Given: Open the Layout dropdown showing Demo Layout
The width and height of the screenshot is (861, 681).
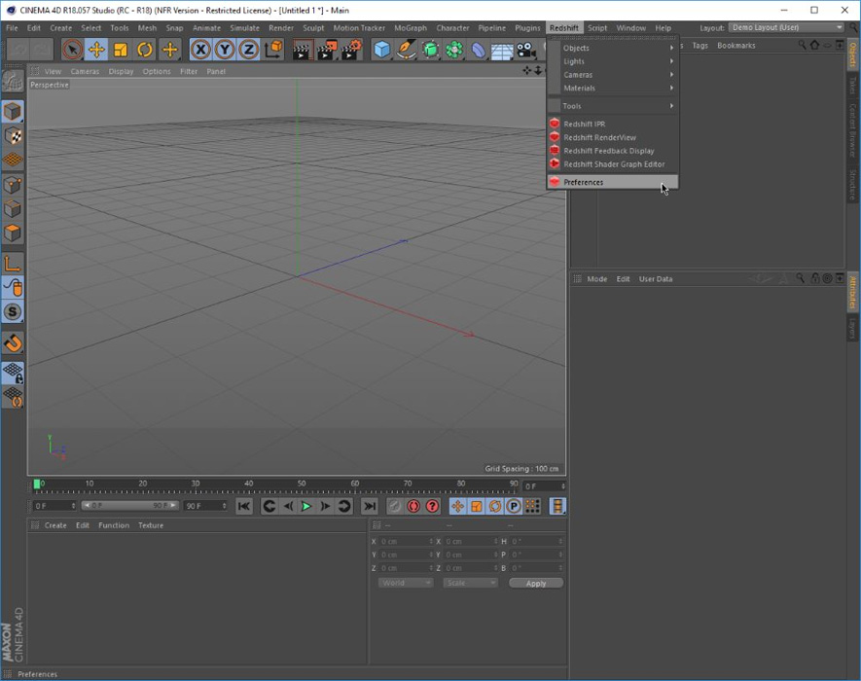Looking at the screenshot, I should (786, 28).
